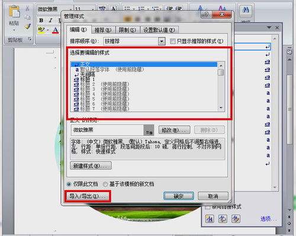Apply Italic formatting in ribbon
This screenshot has width=296, height=236.
50,20
